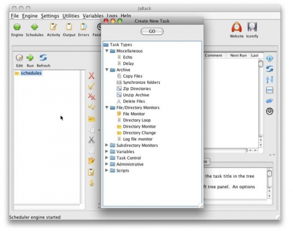
Task: Show the Activity view
Action: pyautogui.click(x=54, y=27)
